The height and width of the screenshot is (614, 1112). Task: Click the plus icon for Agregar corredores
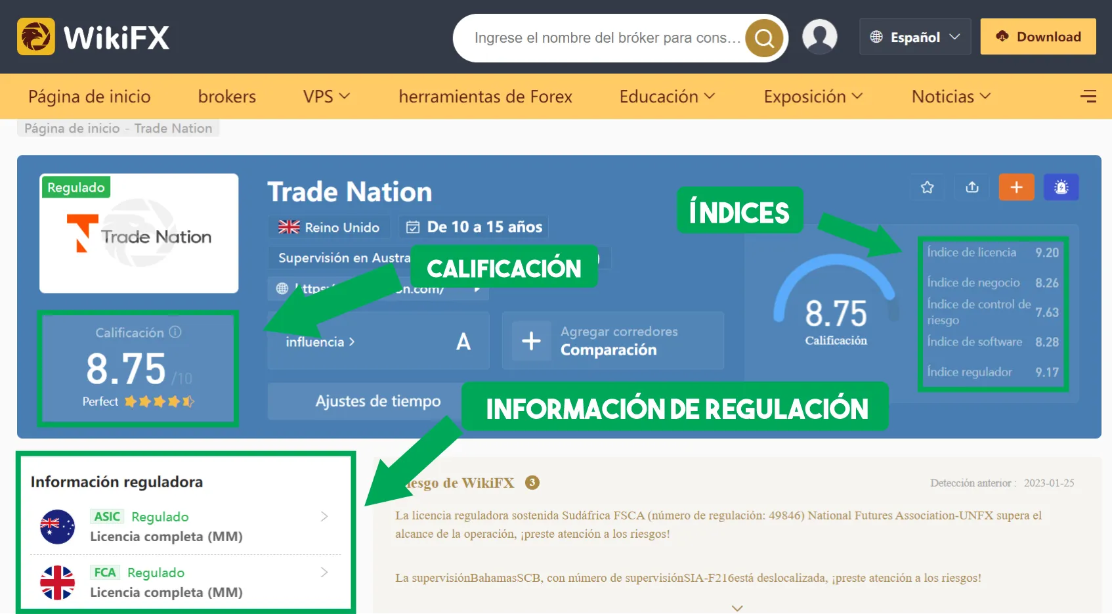click(x=531, y=341)
